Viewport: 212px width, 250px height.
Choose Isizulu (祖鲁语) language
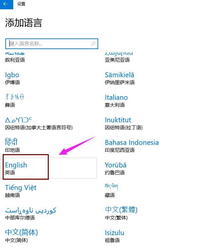(114, 235)
